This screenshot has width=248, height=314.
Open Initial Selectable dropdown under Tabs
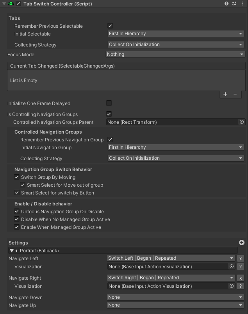(176, 34)
